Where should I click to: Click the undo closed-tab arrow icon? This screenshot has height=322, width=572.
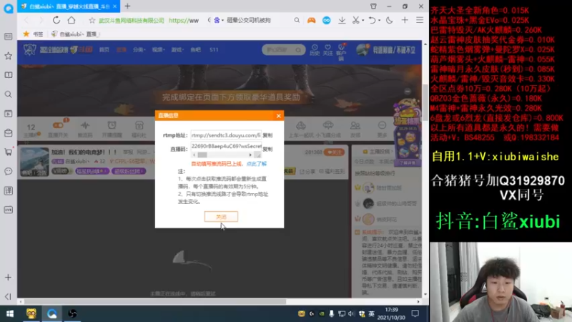point(372,21)
